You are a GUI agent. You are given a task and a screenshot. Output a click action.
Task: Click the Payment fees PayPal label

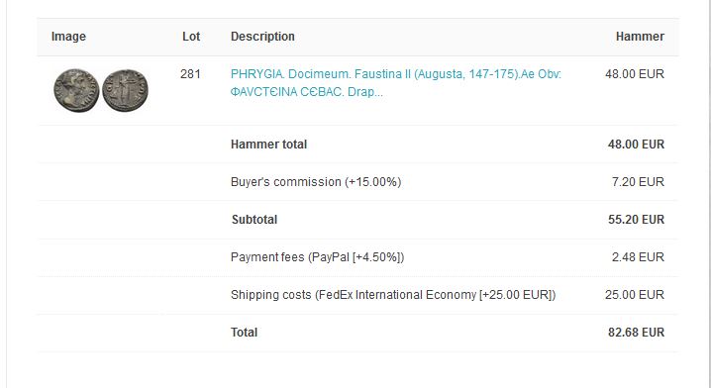pyautogui.click(x=318, y=257)
